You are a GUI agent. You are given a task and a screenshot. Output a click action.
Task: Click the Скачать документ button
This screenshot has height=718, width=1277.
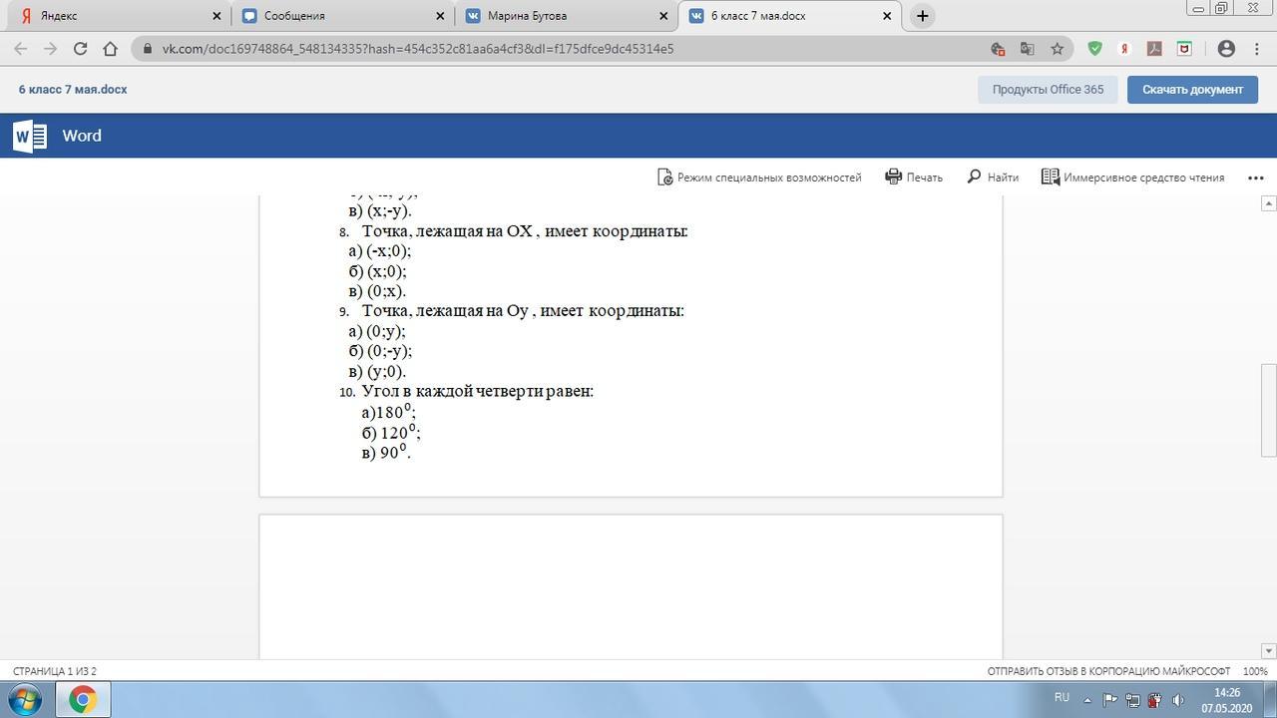tap(1192, 89)
